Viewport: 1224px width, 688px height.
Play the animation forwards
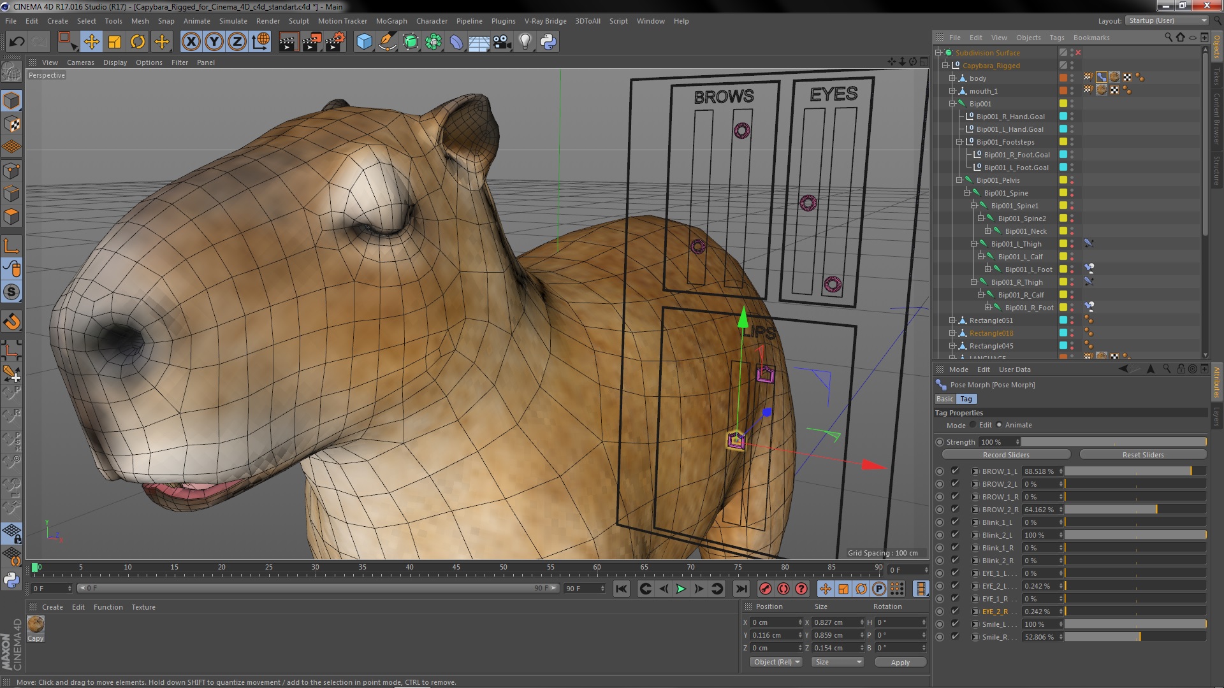681,589
